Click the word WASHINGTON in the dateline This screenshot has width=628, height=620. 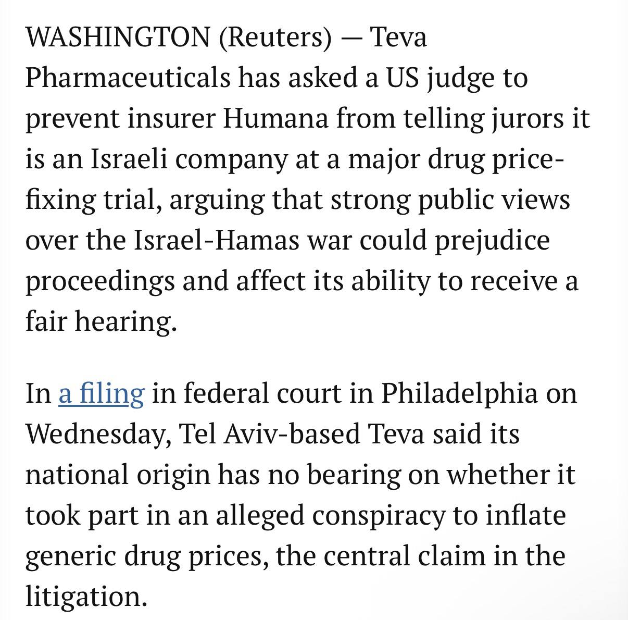118,38
